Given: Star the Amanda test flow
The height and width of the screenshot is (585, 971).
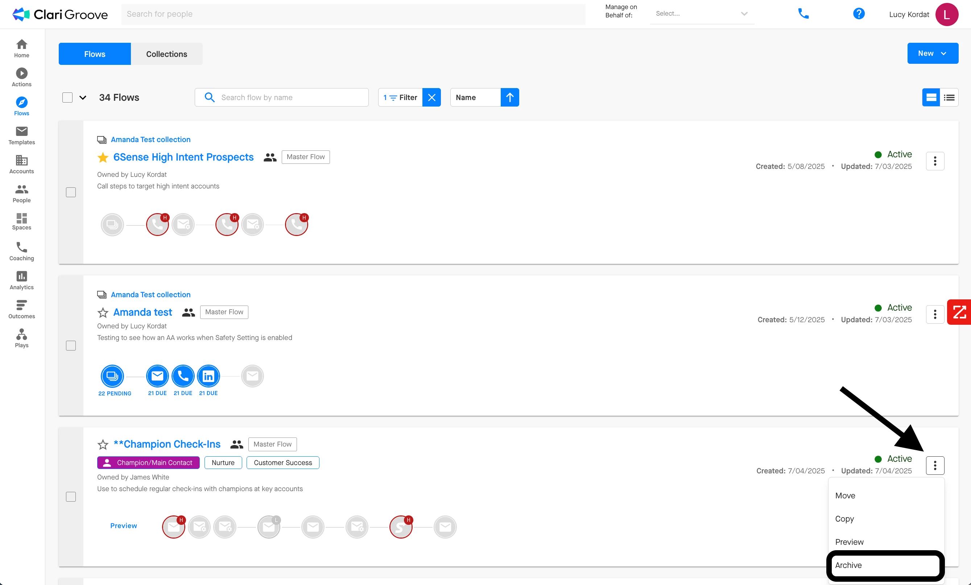Looking at the screenshot, I should (x=103, y=312).
